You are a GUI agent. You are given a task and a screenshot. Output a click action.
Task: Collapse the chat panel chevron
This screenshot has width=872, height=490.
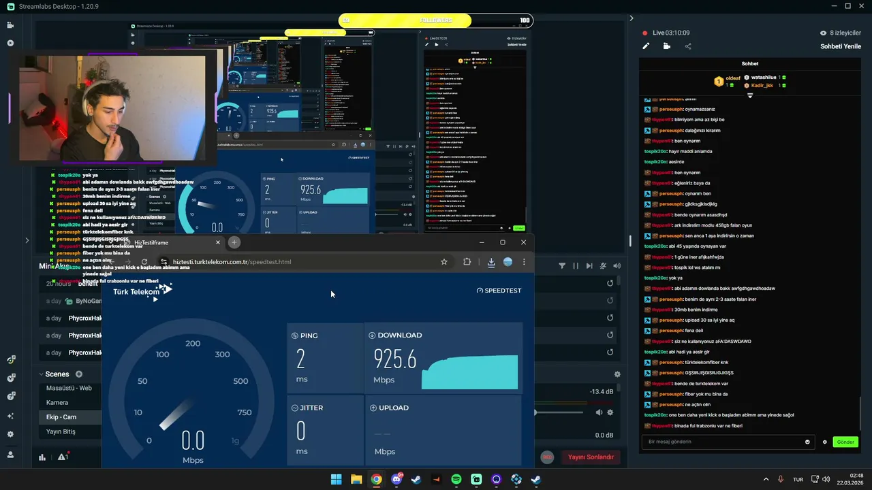tap(631, 18)
